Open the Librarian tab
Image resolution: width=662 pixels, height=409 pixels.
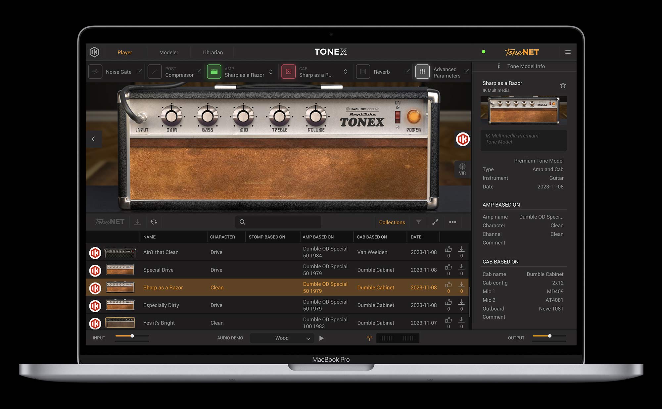212,52
